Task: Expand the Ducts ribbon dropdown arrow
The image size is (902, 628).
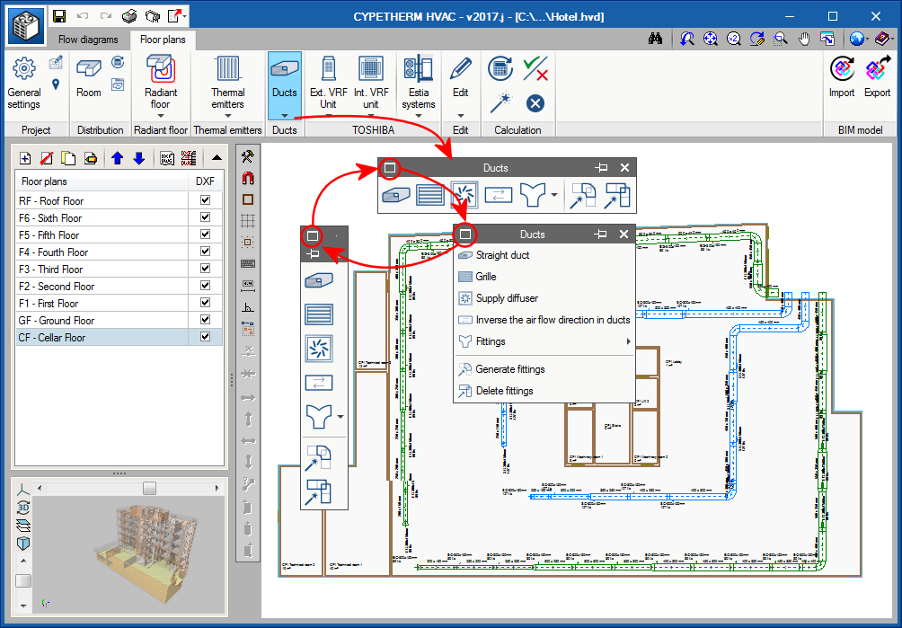Action: [x=284, y=115]
